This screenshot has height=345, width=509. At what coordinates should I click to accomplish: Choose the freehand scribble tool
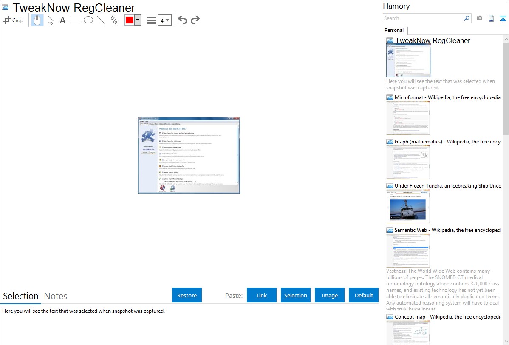click(x=114, y=20)
